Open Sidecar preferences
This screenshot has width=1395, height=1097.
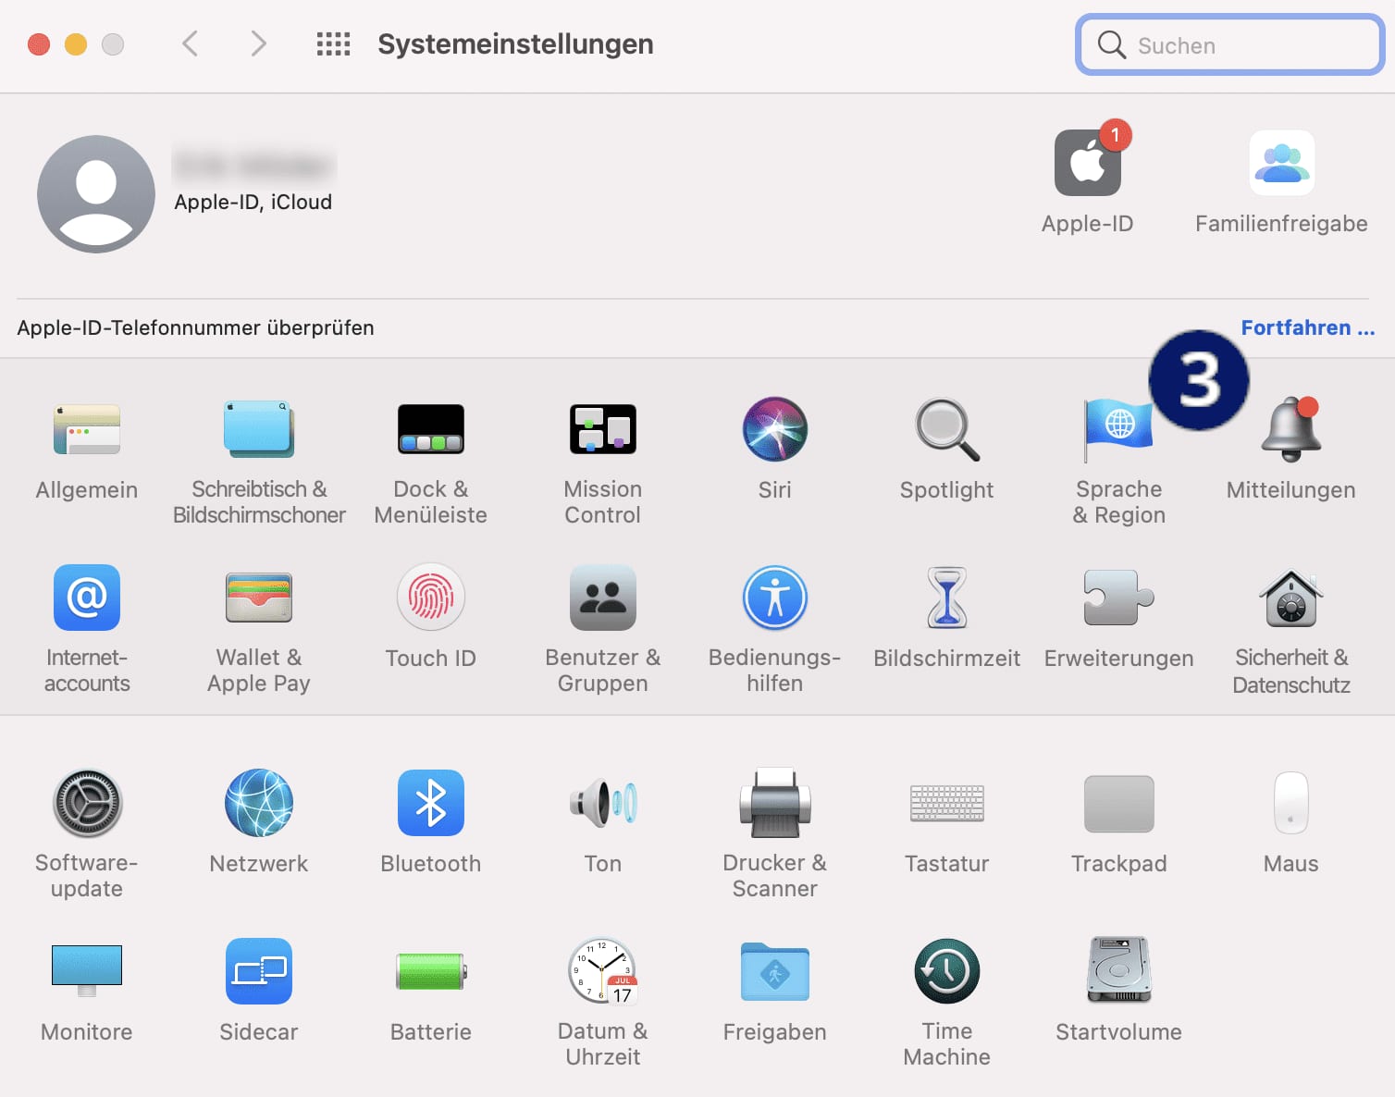pos(259,971)
